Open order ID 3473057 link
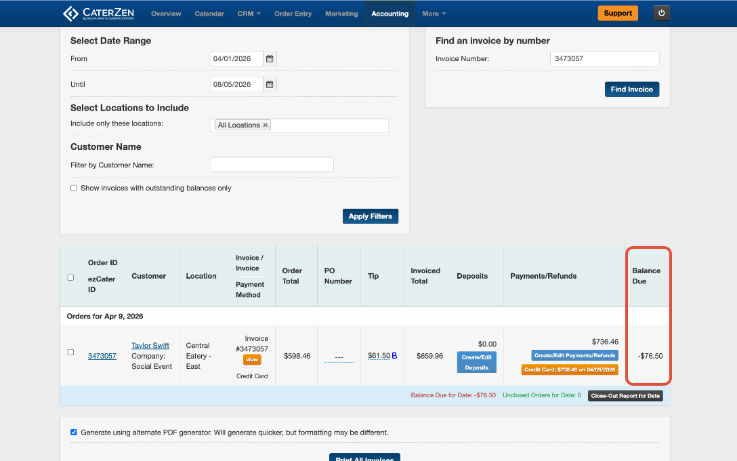Screen dimensions: 737x461 (x=102, y=356)
